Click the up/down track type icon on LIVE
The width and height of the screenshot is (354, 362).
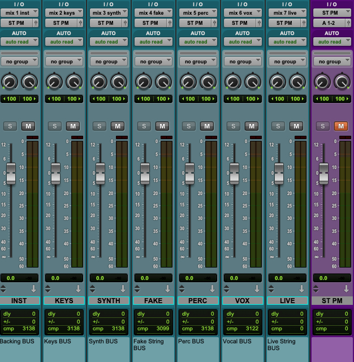click(270, 289)
